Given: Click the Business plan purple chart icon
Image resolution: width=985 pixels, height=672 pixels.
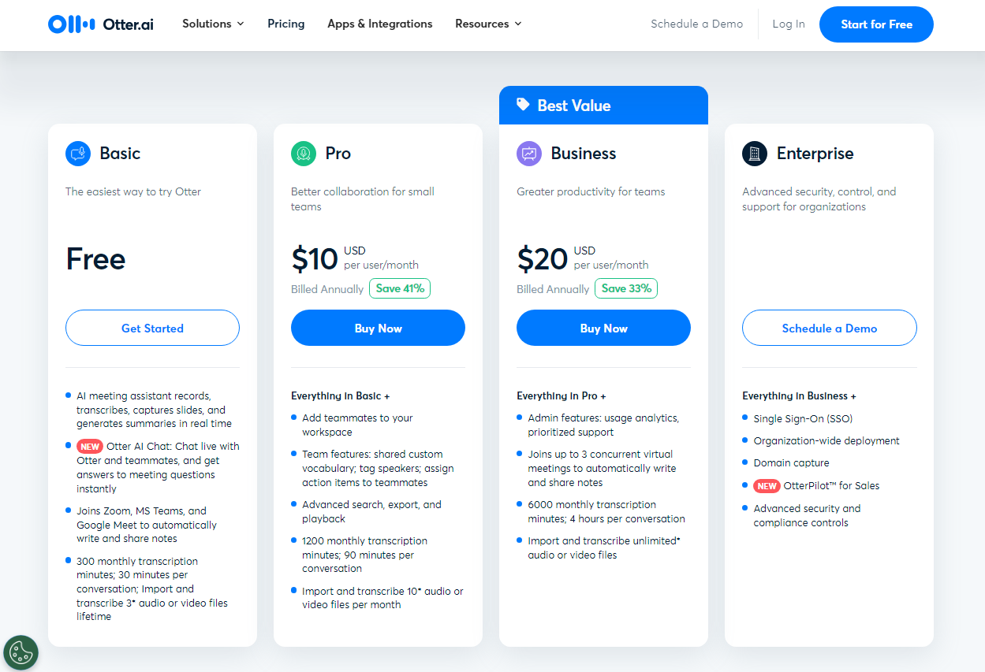Looking at the screenshot, I should 529,154.
